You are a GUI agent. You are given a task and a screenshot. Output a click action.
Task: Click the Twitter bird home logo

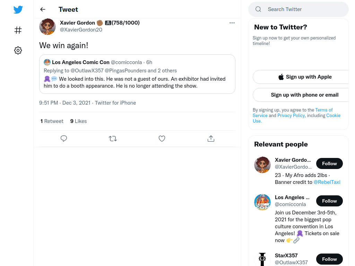coord(18,9)
